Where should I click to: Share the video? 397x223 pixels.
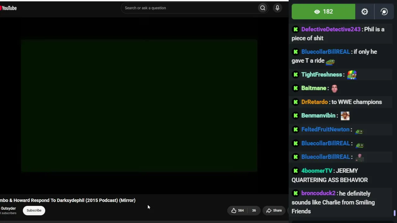click(x=274, y=211)
